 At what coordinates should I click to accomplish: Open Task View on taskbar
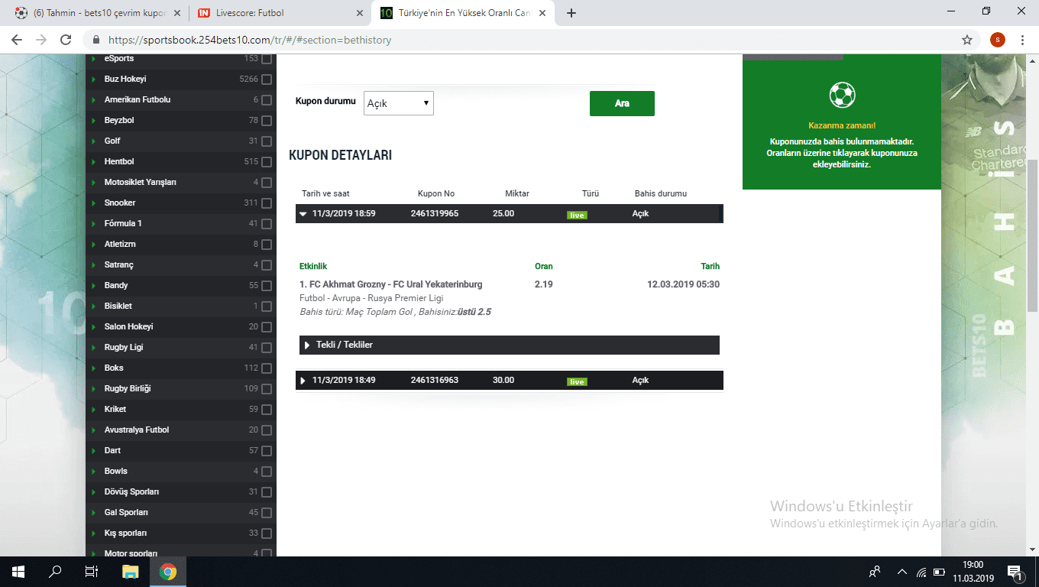click(92, 571)
